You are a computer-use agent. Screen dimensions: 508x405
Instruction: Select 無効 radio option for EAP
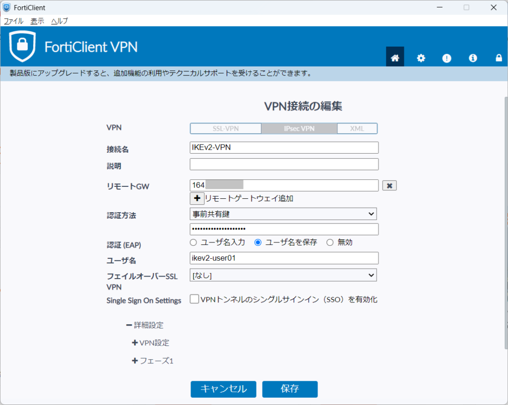[330, 242]
